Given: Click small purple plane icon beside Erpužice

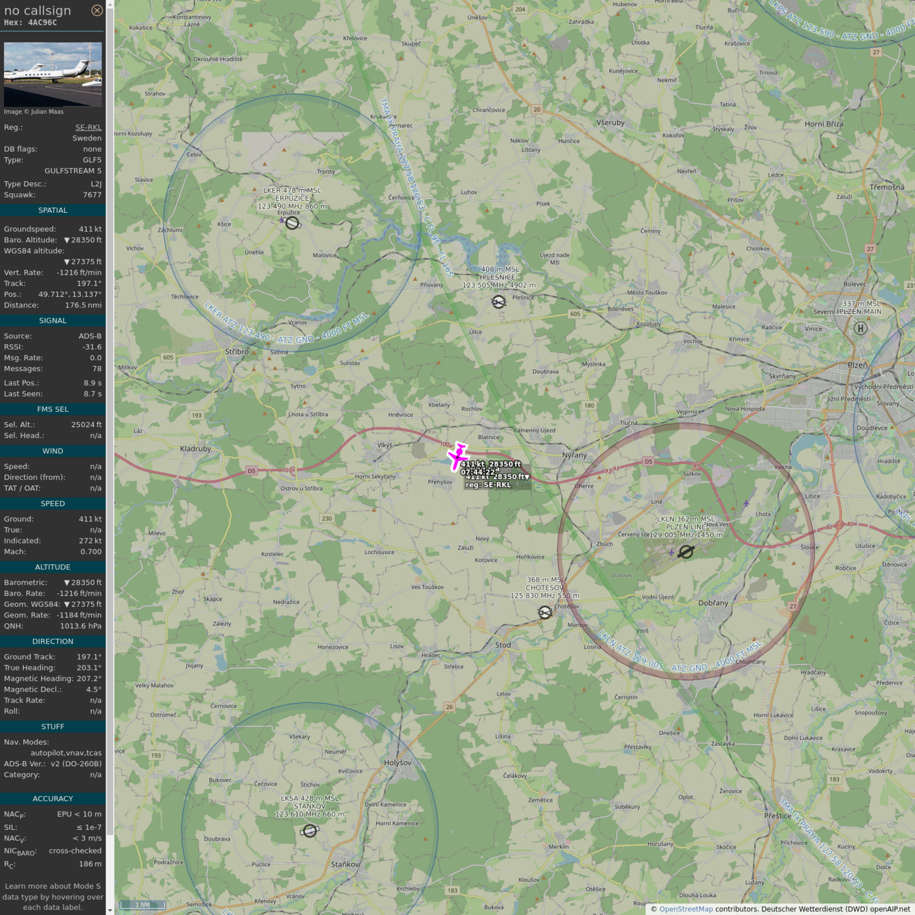Looking at the screenshot, I should (x=281, y=220).
